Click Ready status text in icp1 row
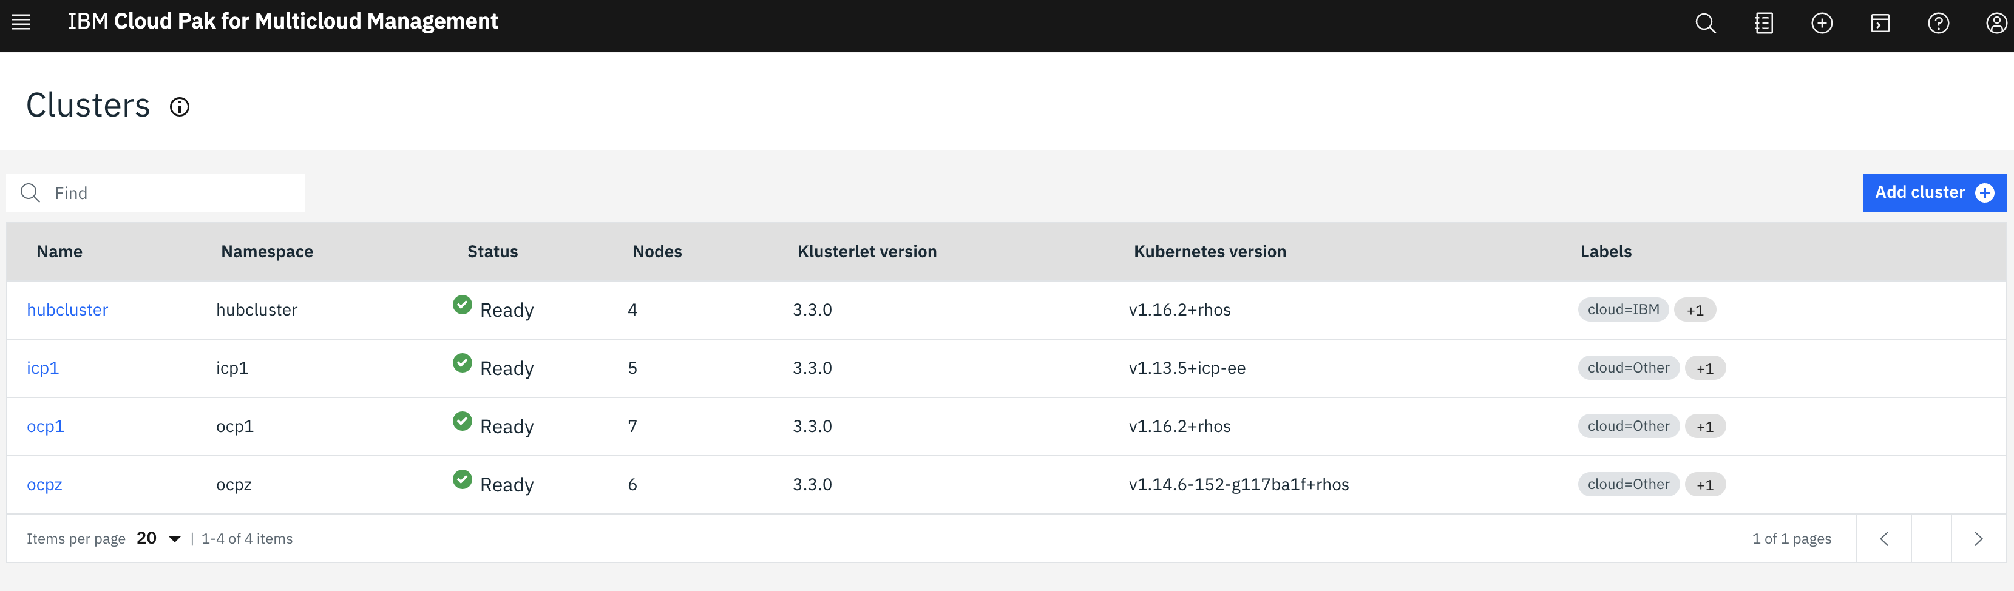Viewport: 2014px width, 591px height. click(507, 369)
